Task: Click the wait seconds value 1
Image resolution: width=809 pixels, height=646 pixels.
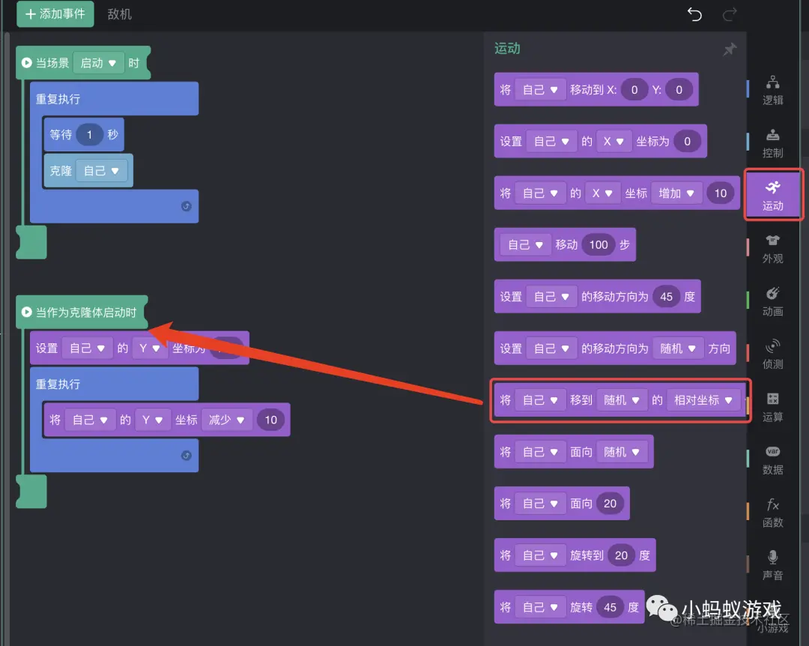Action: 89,135
